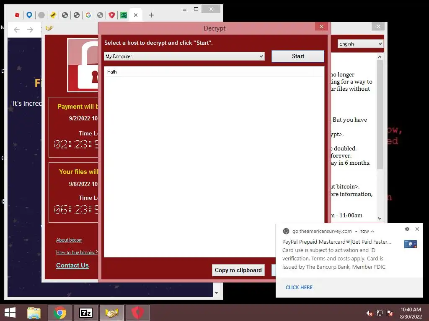Viewport: 429px width, 321px height.
Task: Select the green spreadsheet-icon tab in Chrome
Action: pyautogui.click(x=124, y=15)
